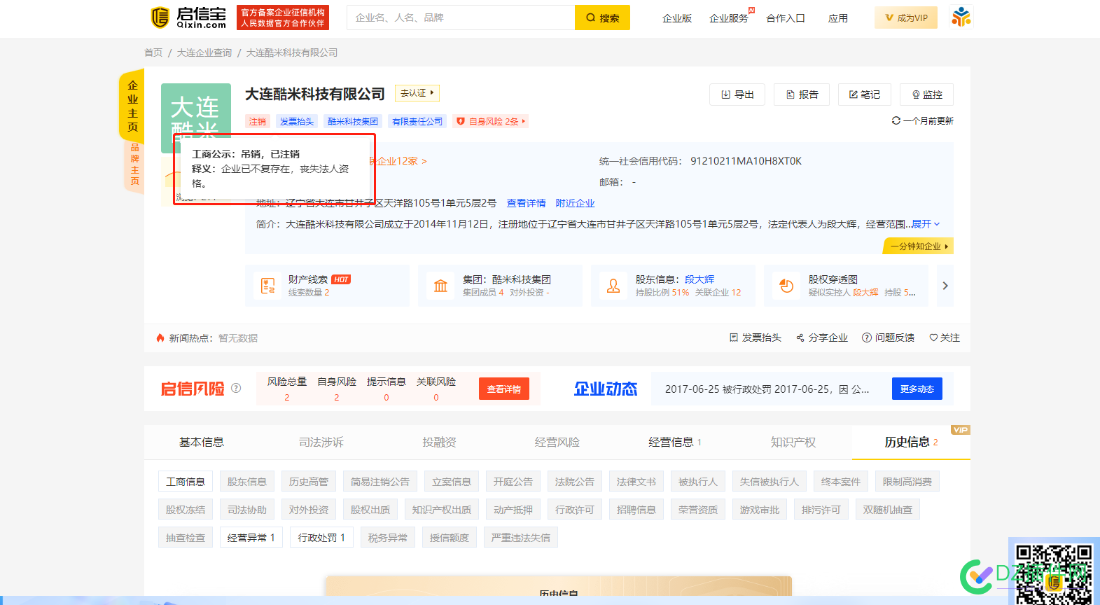This screenshot has width=1100, height=605.
Task: Open the 一分钟知企业 banner
Action: coord(919,246)
